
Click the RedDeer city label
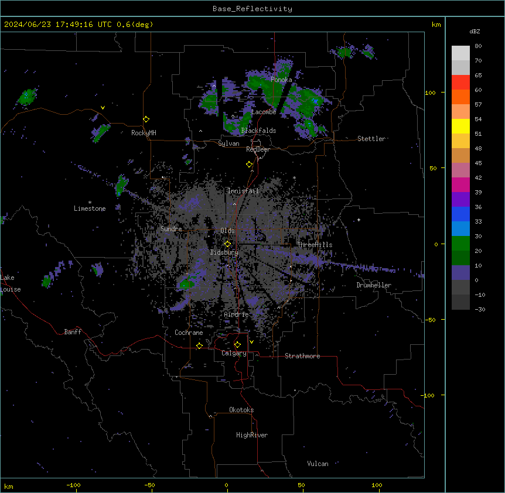pos(258,149)
